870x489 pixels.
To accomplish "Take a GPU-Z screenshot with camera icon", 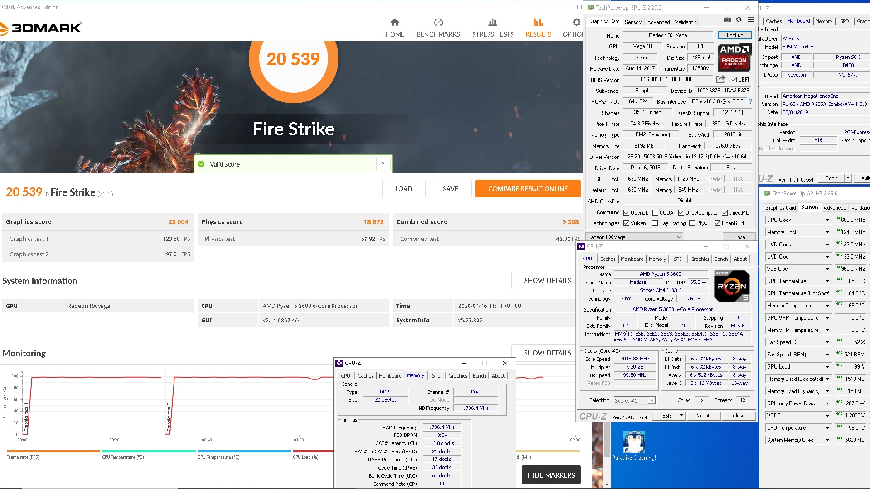I will (727, 20).
